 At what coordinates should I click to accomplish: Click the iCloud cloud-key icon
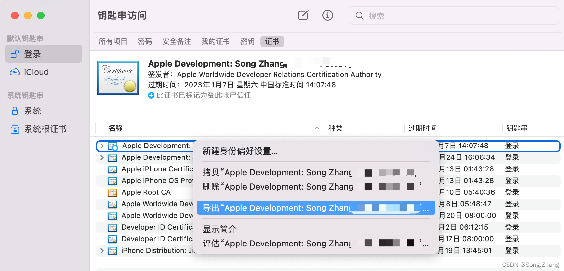coord(15,72)
